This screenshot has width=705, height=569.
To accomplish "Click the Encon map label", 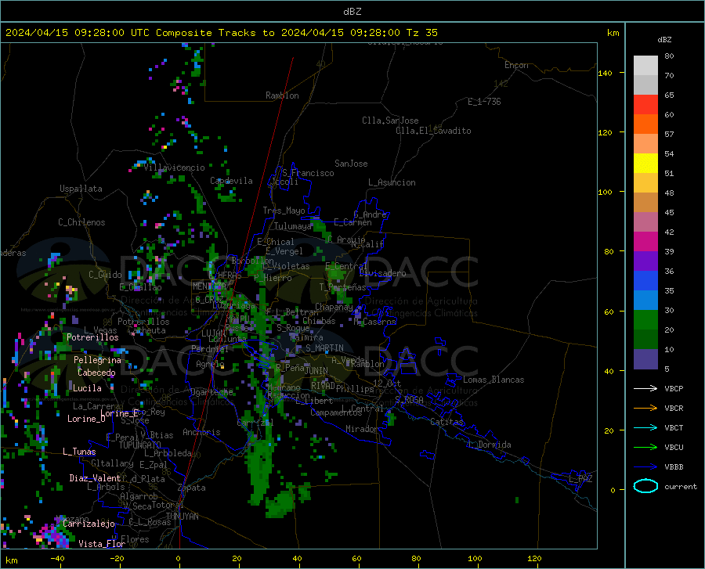I will click(x=516, y=65).
